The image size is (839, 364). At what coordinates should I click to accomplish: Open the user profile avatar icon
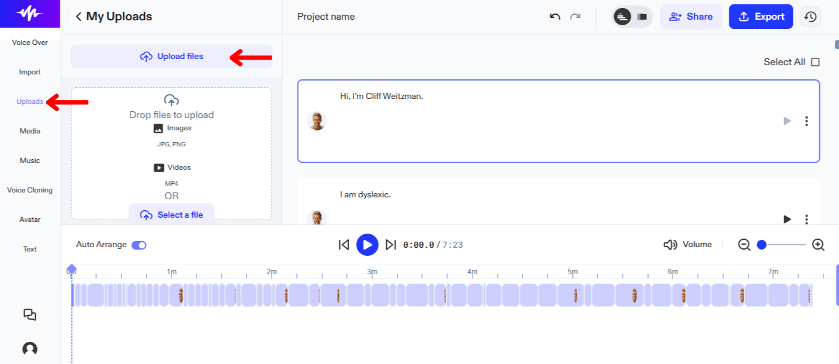(x=30, y=349)
